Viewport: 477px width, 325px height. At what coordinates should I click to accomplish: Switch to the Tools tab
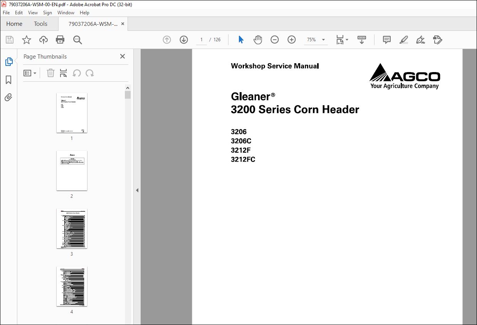tap(40, 24)
